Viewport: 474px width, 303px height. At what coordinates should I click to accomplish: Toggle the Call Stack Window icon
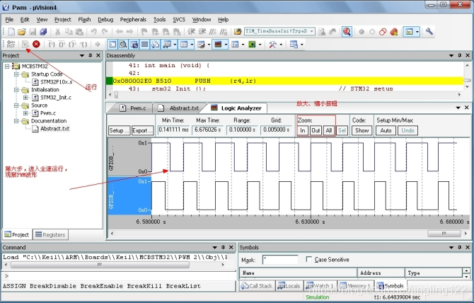(155, 45)
